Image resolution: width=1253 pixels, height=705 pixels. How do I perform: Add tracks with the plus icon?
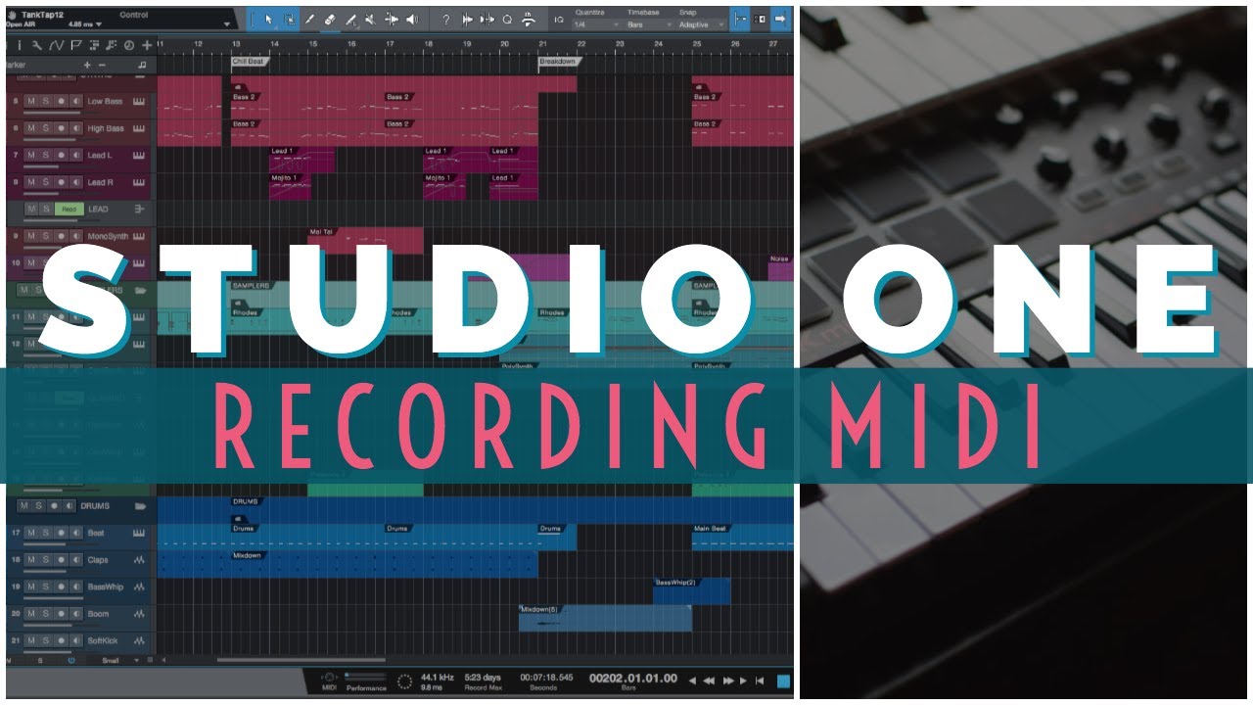[146, 45]
